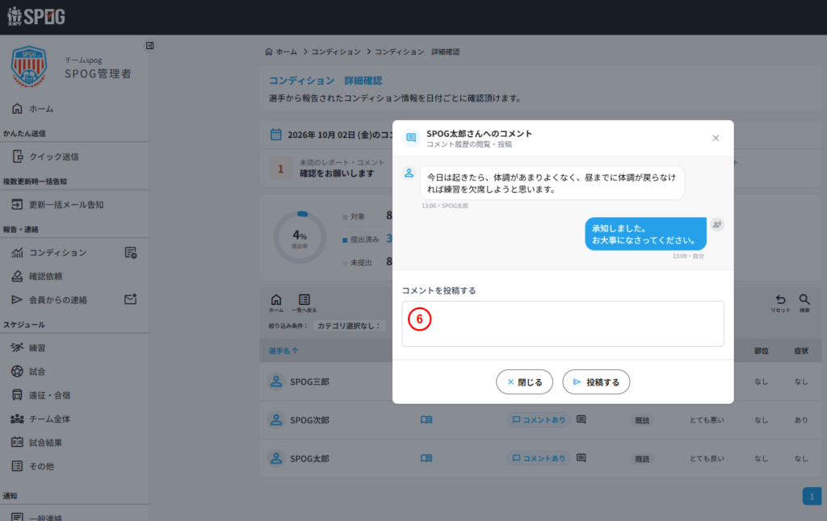
Task: Collapse the sidebar with the panel icon
Action: [149, 46]
